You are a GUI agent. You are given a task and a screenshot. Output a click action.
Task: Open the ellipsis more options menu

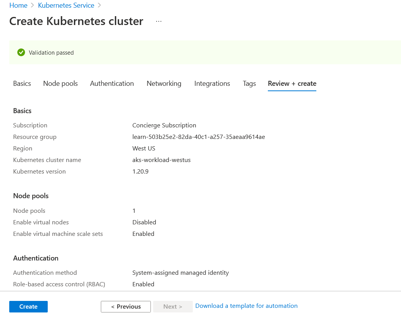click(x=159, y=22)
